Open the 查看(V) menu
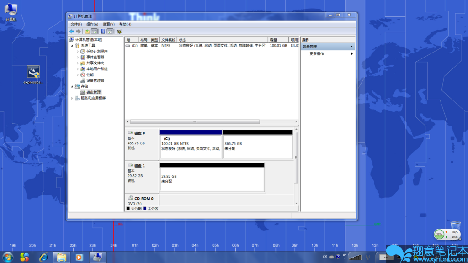Image resolution: width=468 pixels, height=263 pixels. 109,24
